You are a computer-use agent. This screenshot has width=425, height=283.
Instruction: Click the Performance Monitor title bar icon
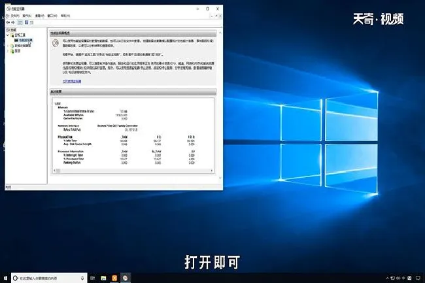coord(8,8)
